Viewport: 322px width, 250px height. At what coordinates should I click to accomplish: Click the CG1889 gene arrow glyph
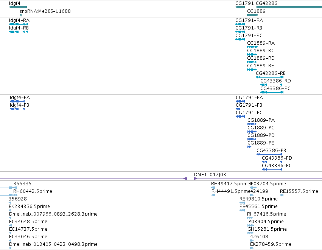tap(253, 15)
